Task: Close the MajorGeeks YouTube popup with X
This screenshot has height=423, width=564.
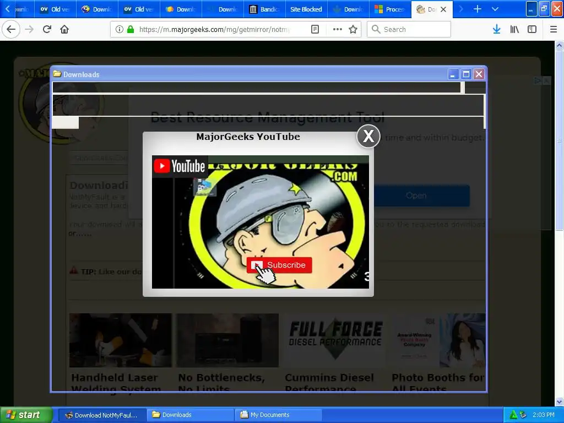Action: [x=368, y=136]
